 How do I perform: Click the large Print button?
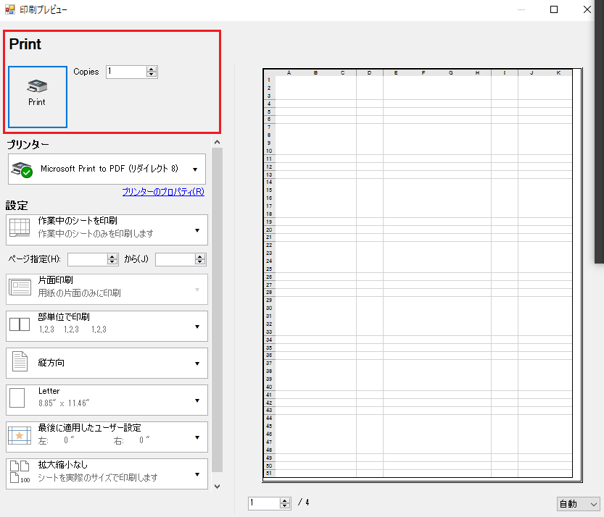click(38, 97)
